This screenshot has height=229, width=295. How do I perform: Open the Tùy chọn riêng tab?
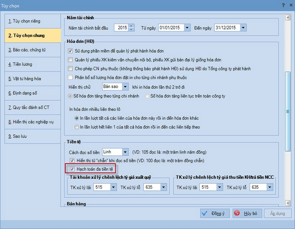coord(33,21)
